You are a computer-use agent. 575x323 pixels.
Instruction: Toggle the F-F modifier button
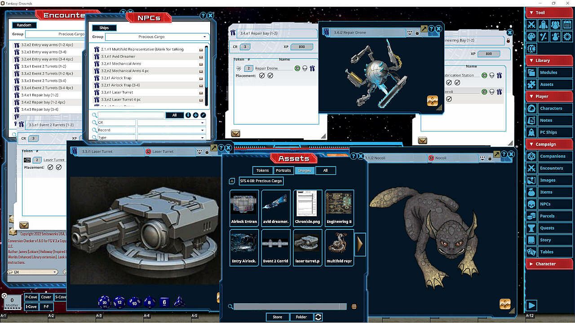coord(46,307)
